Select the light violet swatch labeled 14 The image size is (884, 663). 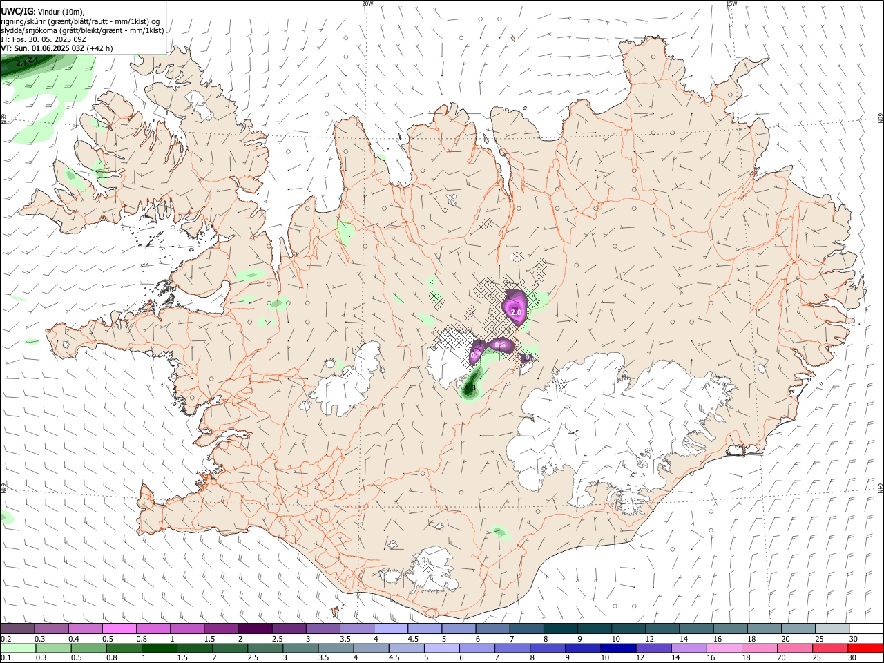689,648
